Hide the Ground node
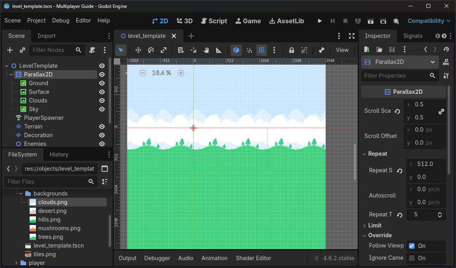 [x=102, y=83]
